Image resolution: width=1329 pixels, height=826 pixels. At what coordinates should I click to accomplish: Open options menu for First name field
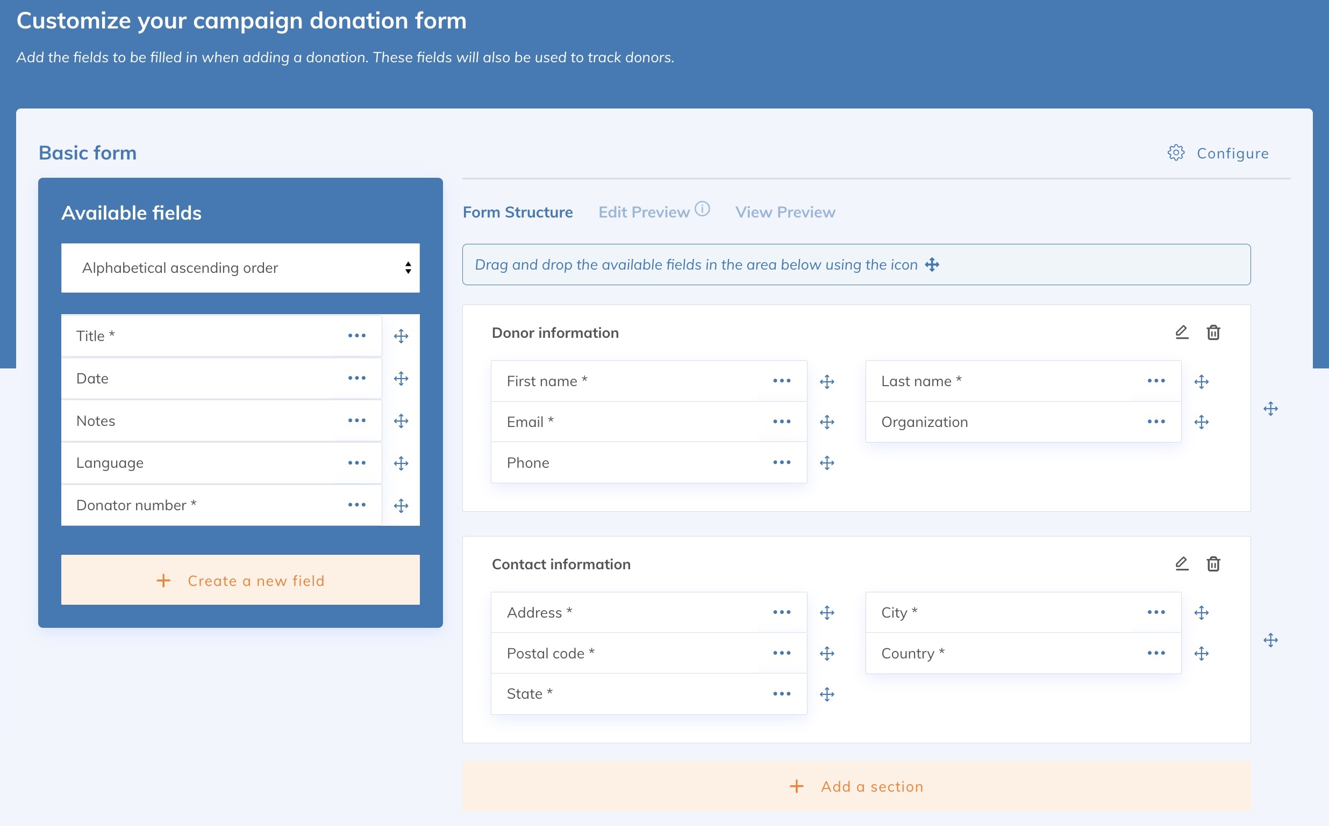pyautogui.click(x=782, y=381)
